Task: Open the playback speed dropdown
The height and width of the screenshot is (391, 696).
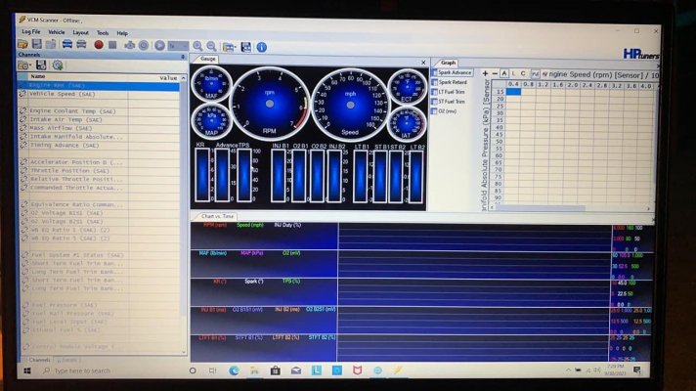Action: (178, 46)
